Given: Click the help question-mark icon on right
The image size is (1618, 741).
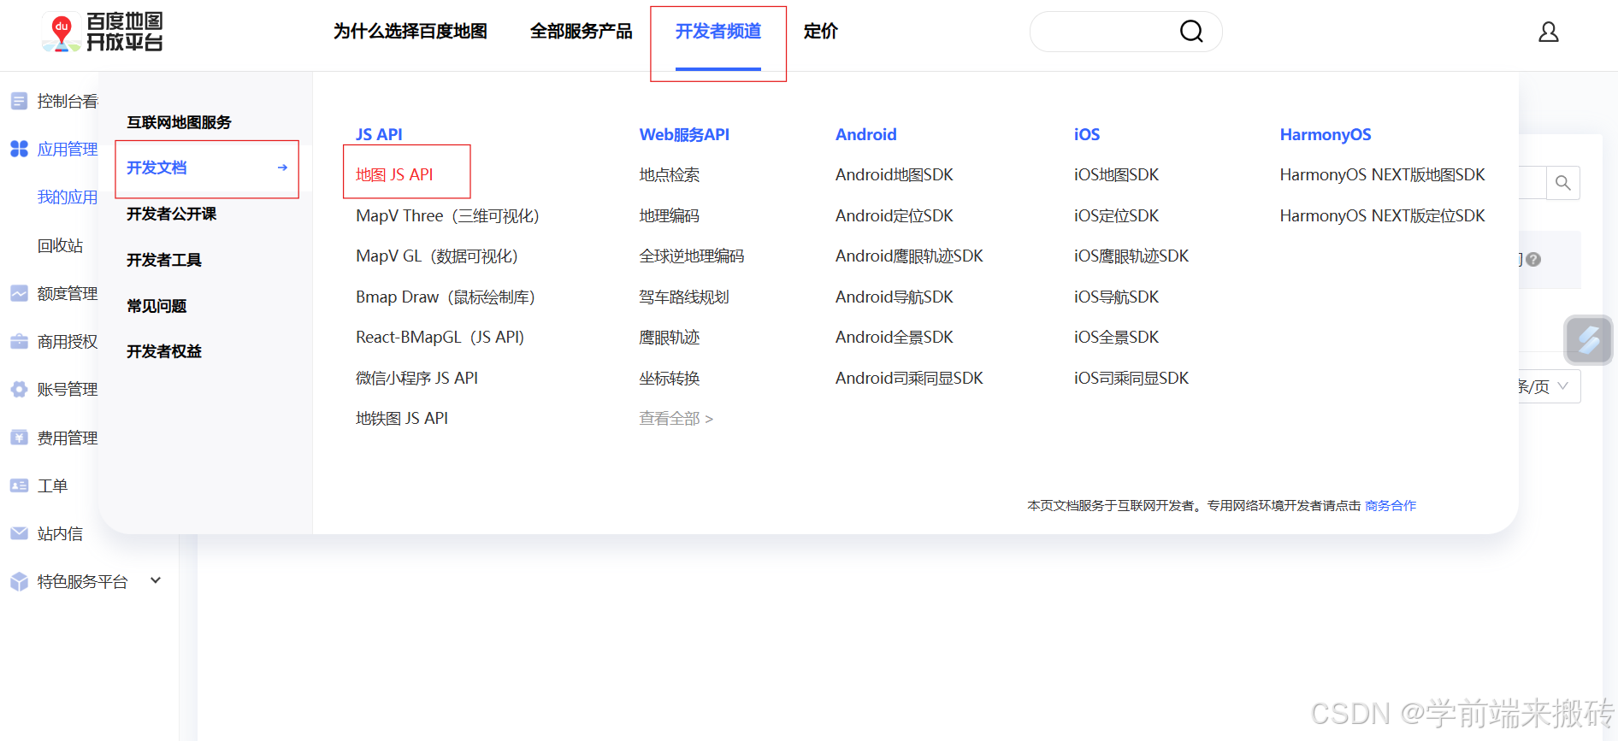Looking at the screenshot, I should point(1533,259).
